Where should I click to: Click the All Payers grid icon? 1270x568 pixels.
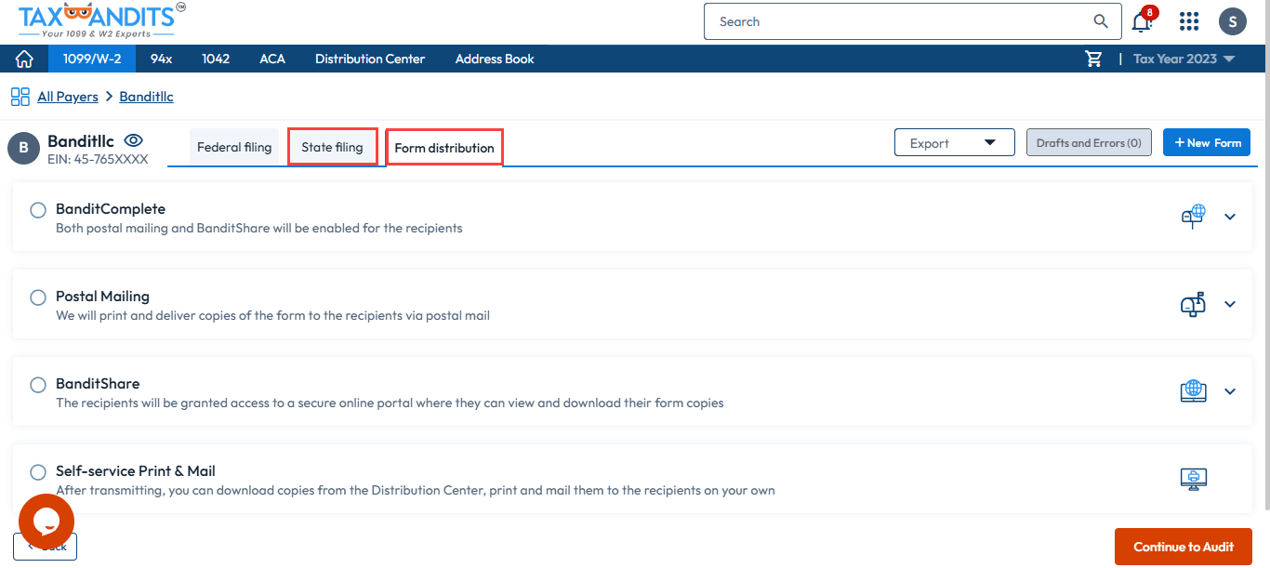point(20,97)
